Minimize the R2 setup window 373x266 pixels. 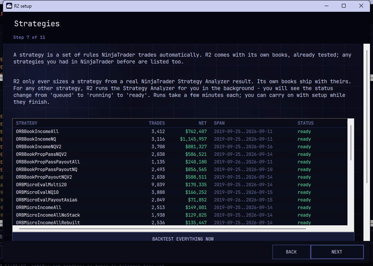pos(327,6)
